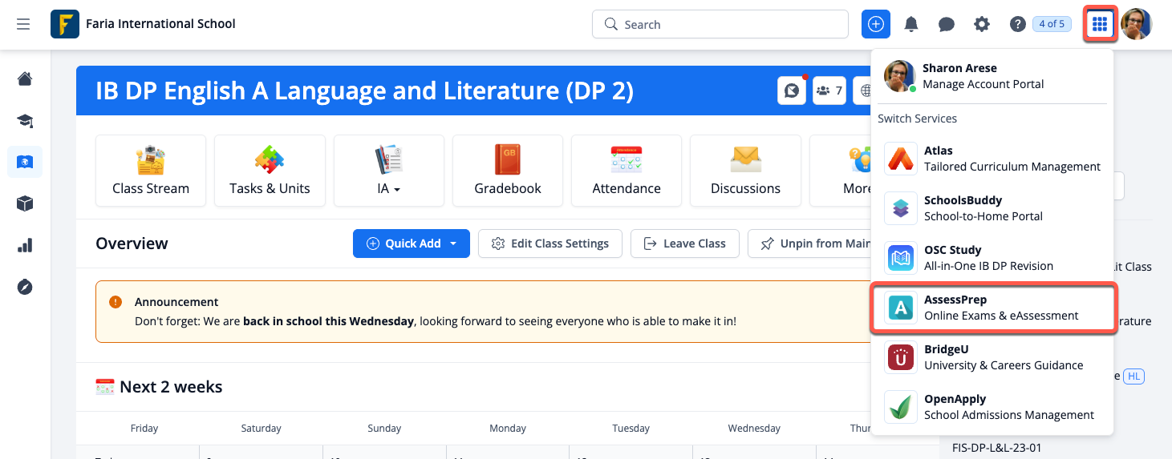This screenshot has width=1172, height=459.
Task: Click Unpin from Main button
Action: (x=810, y=244)
